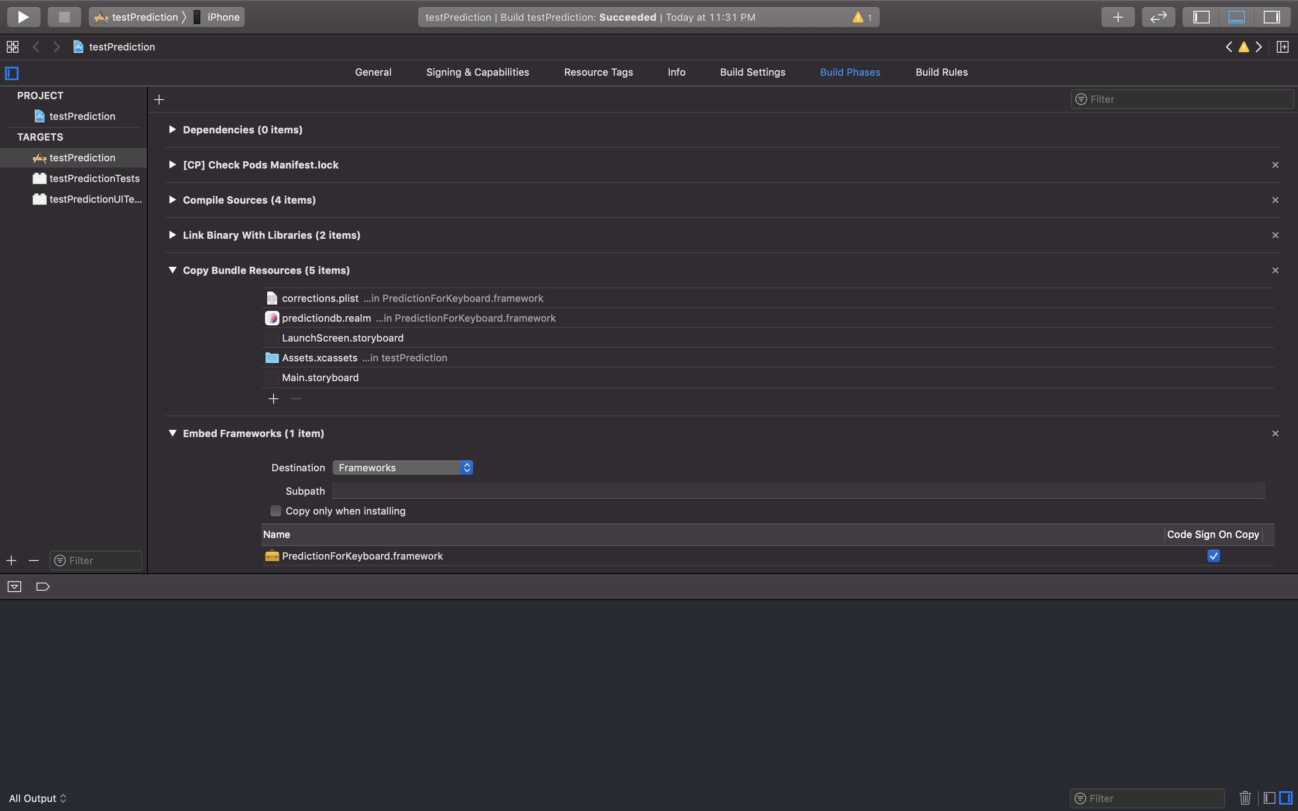The height and width of the screenshot is (811, 1298).
Task: Select the Build Phases tab
Action: pyautogui.click(x=850, y=72)
